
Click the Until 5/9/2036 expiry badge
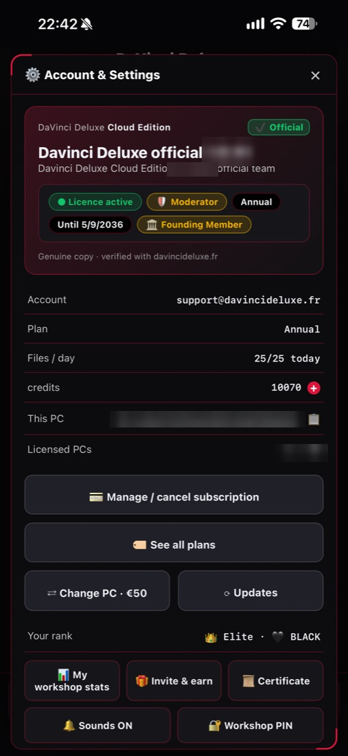tap(90, 225)
